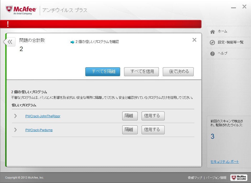The height and width of the screenshot is (183, 251).
Task: Quarantine PWCrack-JohnTheRippr with 隔離
Action: point(130,116)
